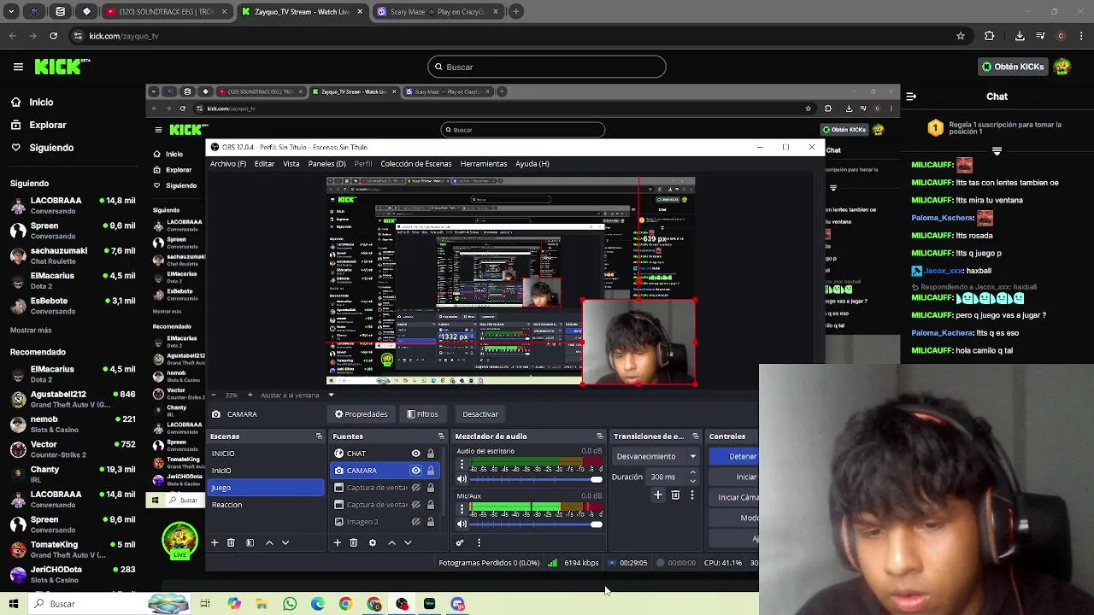Delete the selected scene in Escenas panel
Screen dimensions: 1094x615
231,542
